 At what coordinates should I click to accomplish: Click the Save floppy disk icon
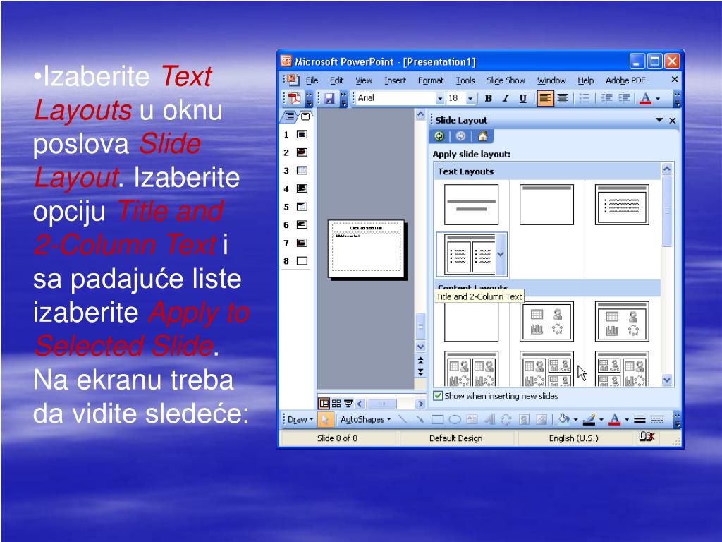click(x=329, y=98)
